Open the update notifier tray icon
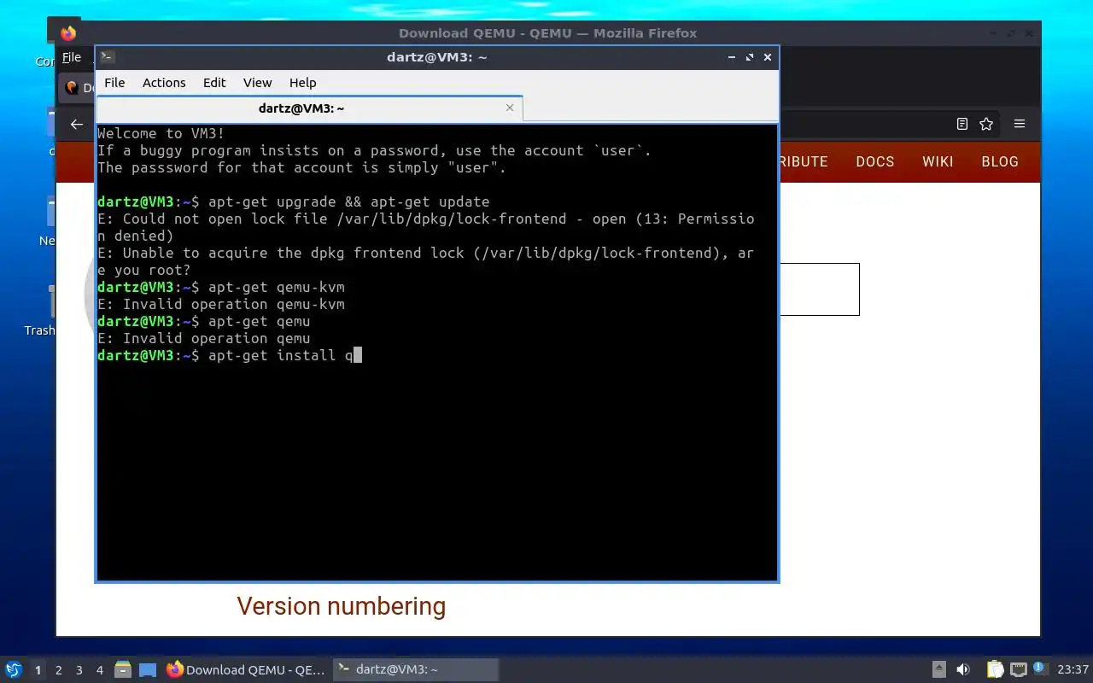The image size is (1093, 683). tap(1040, 668)
